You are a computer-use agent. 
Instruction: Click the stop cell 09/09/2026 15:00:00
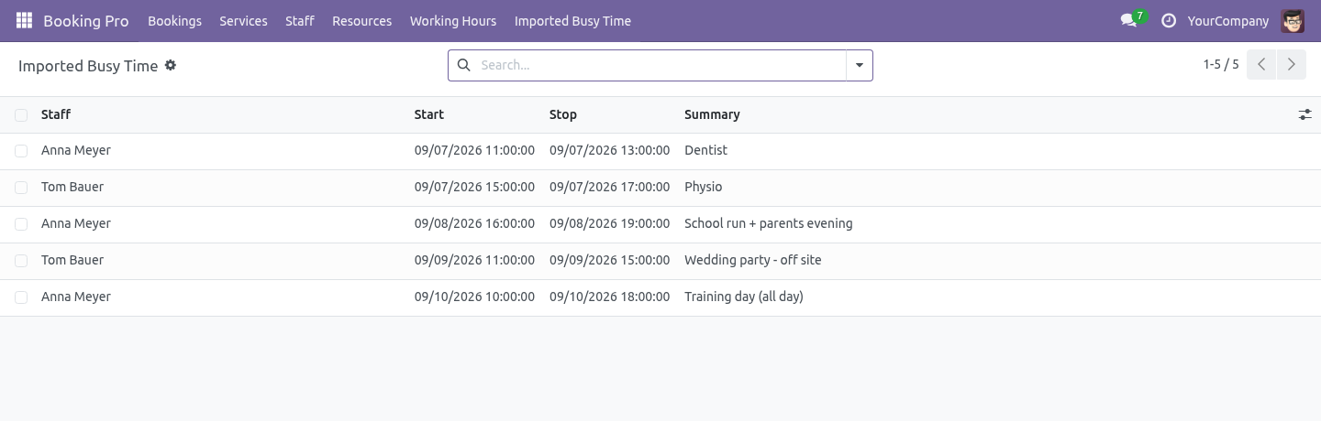coord(609,260)
